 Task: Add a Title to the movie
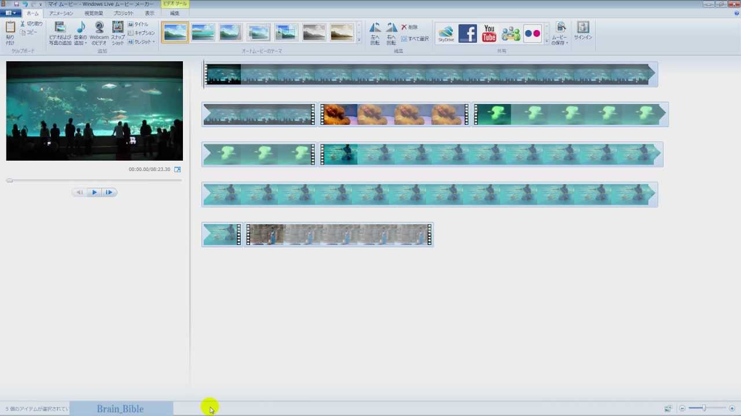click(138, 24)
